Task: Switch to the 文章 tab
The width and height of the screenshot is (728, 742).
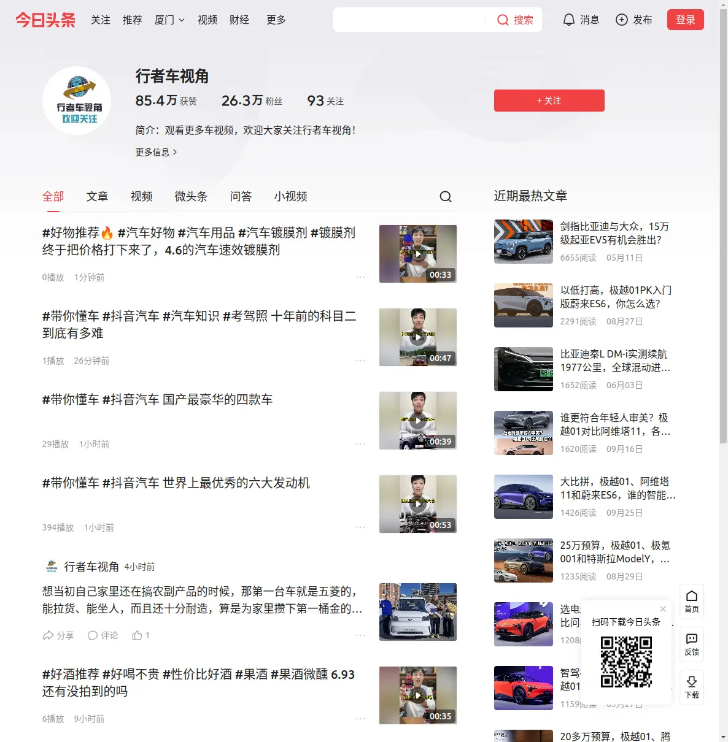Action: 98,196
